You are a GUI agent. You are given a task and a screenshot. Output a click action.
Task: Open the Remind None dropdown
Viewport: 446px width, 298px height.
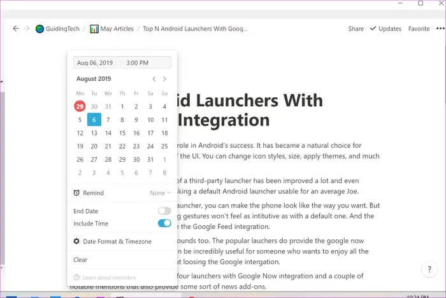(x=160, y=193)
